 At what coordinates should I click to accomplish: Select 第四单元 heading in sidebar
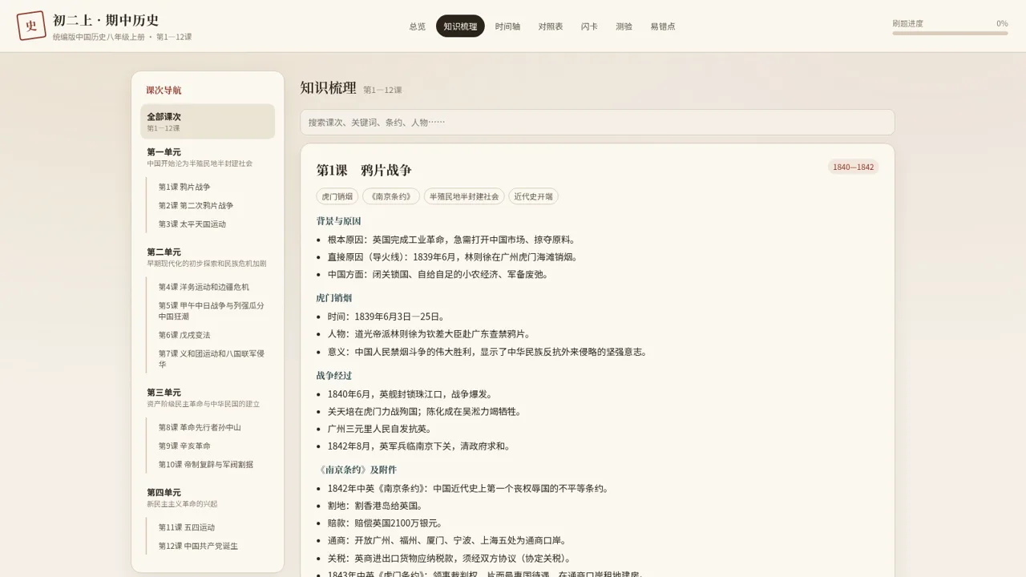tap(208, 498)
